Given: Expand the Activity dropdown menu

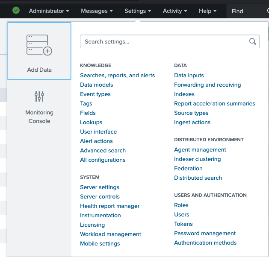Looking at the screenshot, I should coord(175,11).
